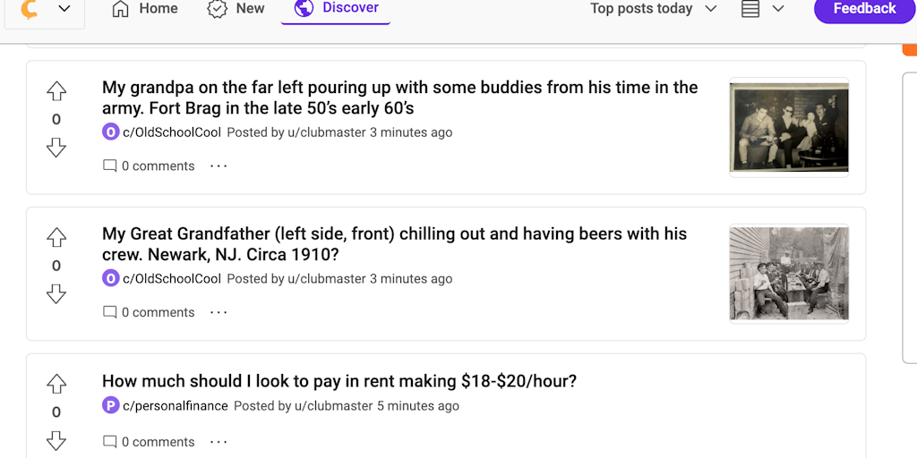Image resolution: width=917 pixels, height=458 pixels.
Task: Click the c/personalfinance community avatar icon
Action: tap(110, 405)
